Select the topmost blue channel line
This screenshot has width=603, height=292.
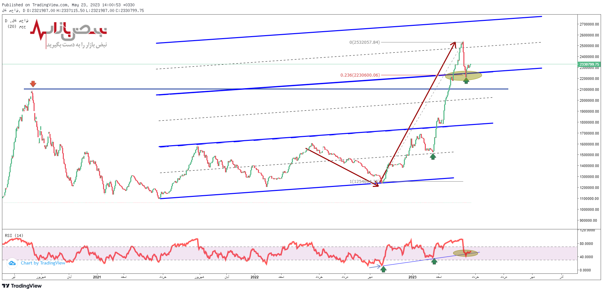point(349,29)
